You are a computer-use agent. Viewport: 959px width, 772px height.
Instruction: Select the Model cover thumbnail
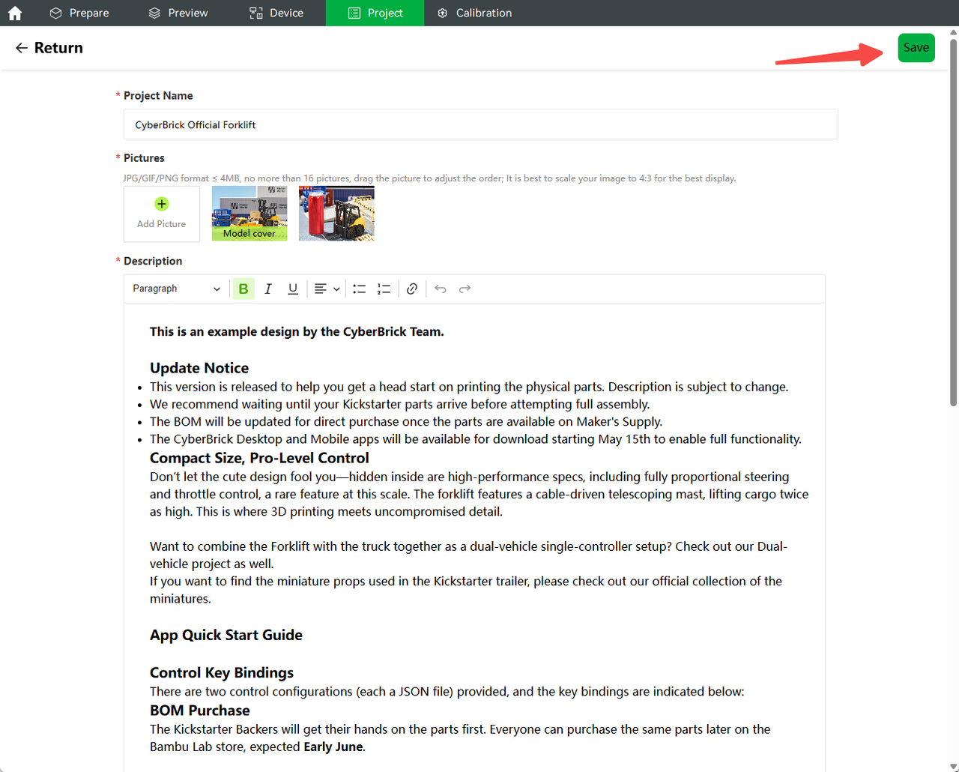click(x=249, y=214)
